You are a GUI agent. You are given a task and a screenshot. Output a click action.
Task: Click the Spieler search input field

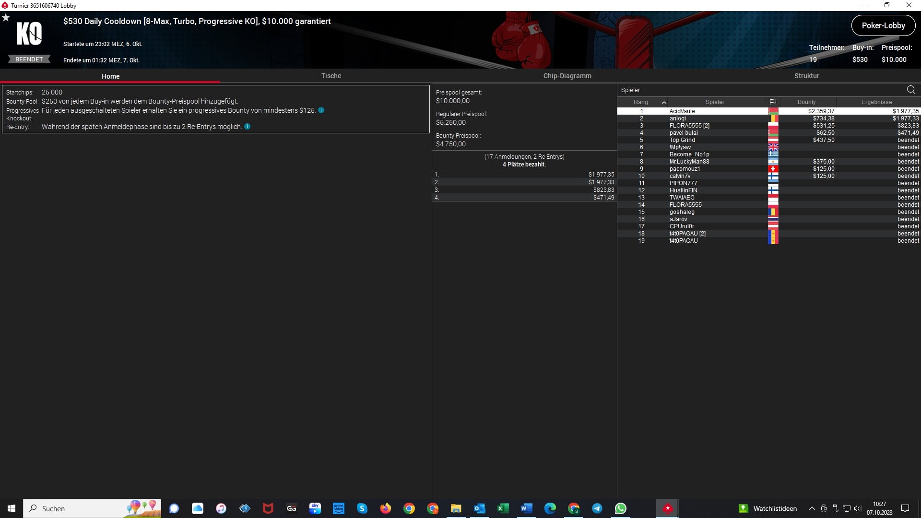point(758,90)
